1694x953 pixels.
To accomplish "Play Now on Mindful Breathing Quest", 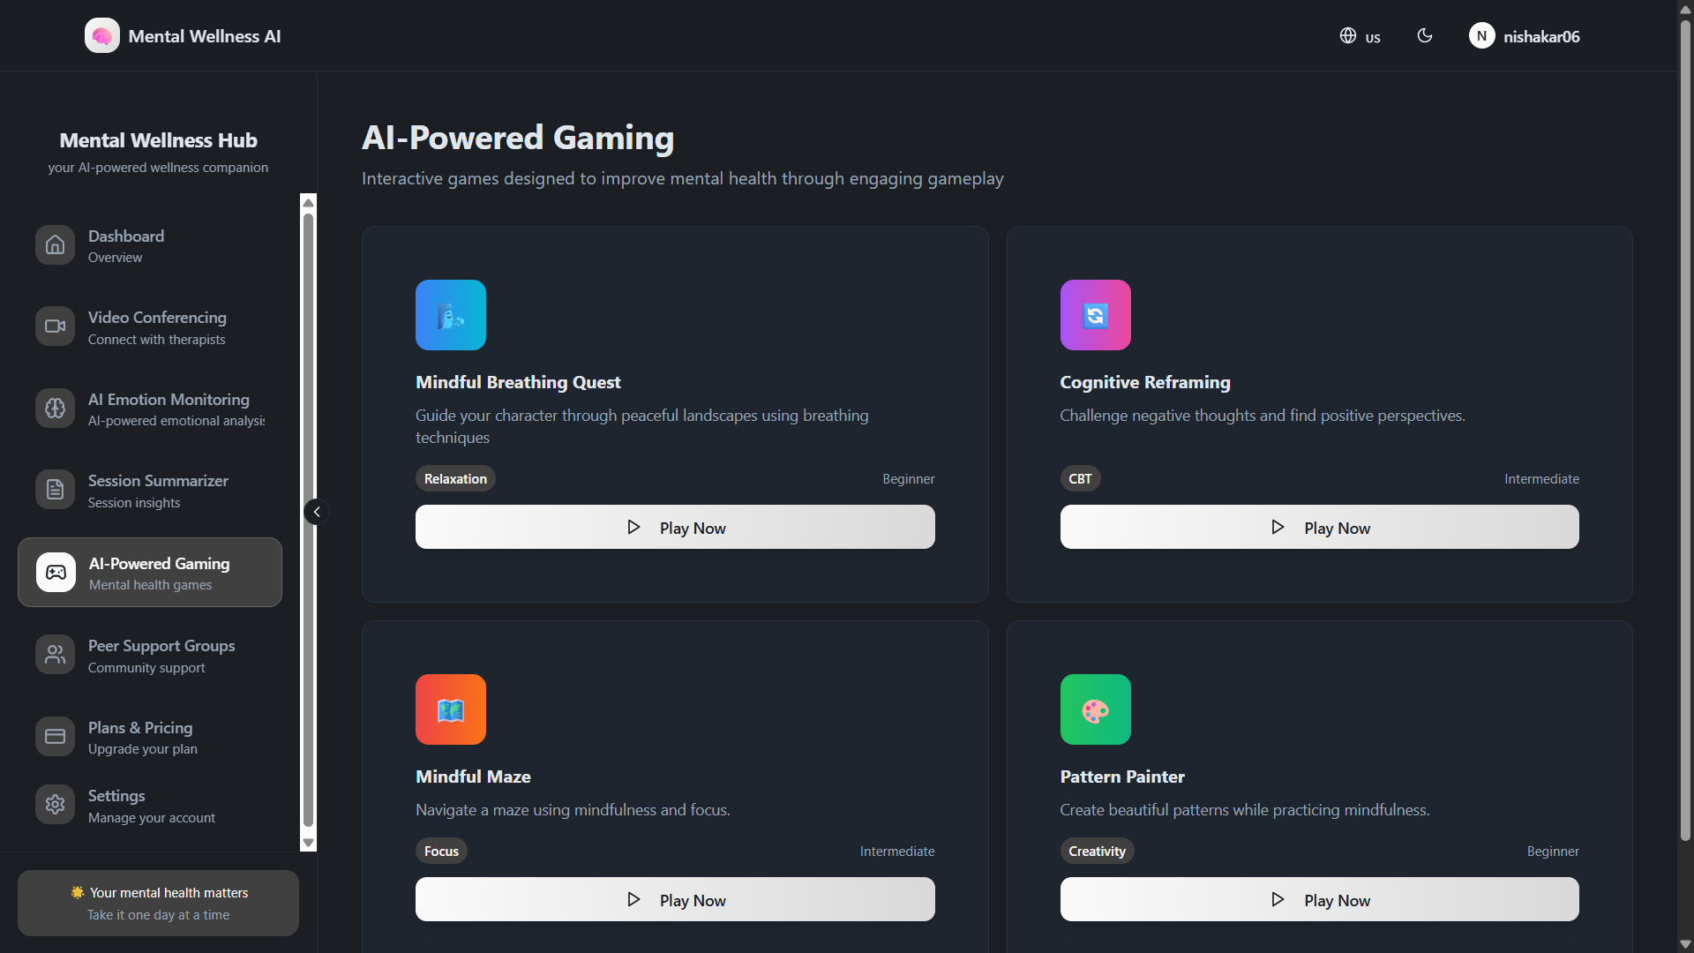I will [675, 528].
